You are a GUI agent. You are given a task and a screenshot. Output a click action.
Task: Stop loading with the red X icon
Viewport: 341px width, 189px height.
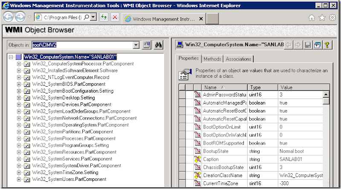[x=115, y=17]
